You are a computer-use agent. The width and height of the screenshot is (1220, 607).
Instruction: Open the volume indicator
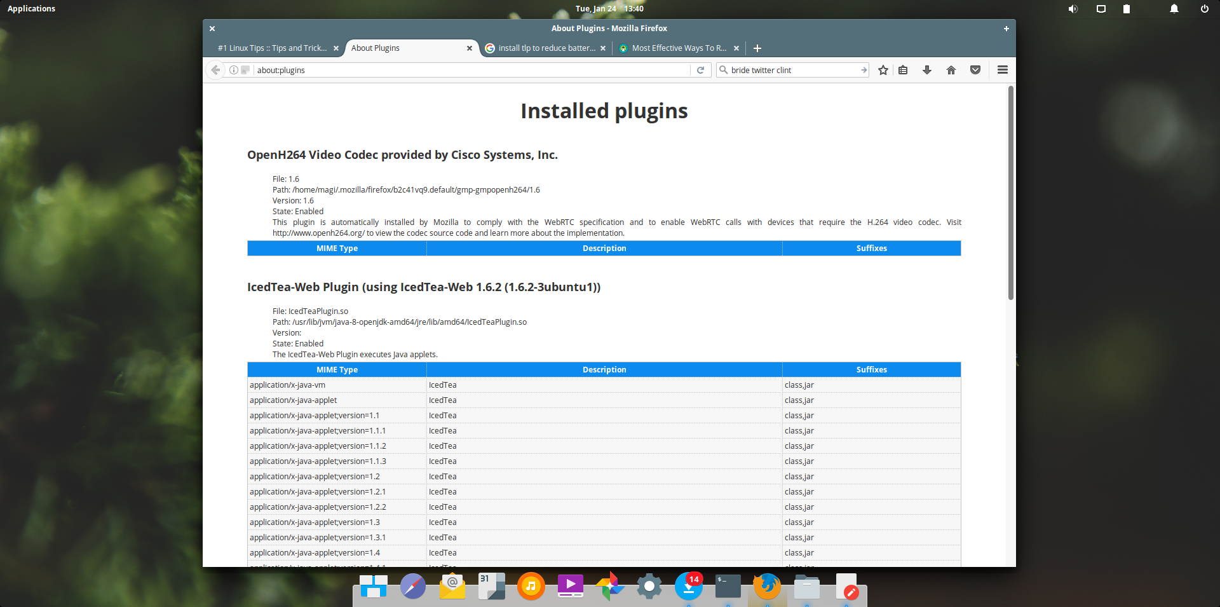[x=1073, y=9]
